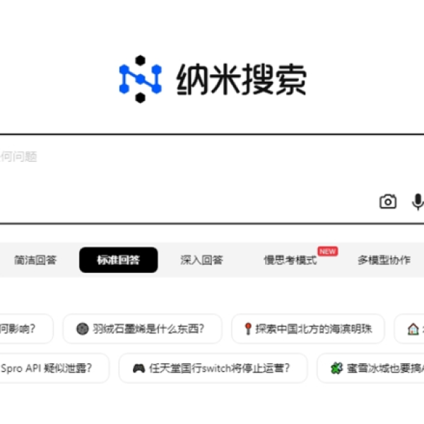Open suggestion 探索中国北方的海滨明珠
Image resolution: width=424 pixels, height=424 pixels.
pyautogui.click(x=308, y=329)
